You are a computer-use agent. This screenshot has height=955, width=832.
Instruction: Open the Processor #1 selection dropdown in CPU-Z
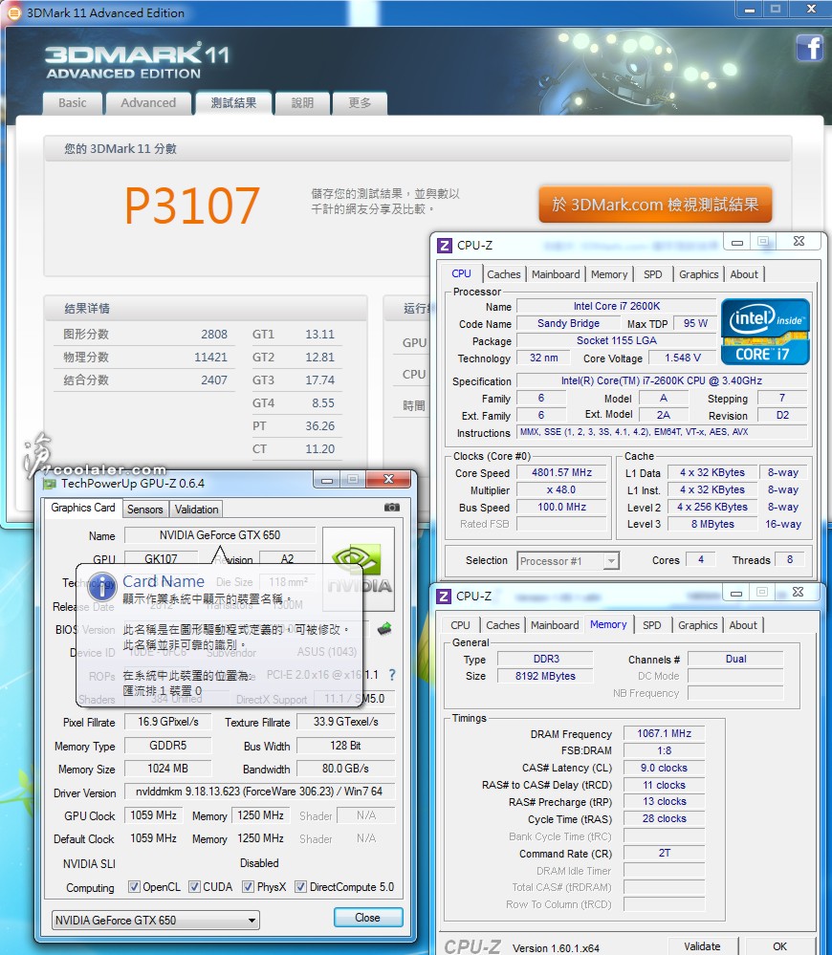568,560
